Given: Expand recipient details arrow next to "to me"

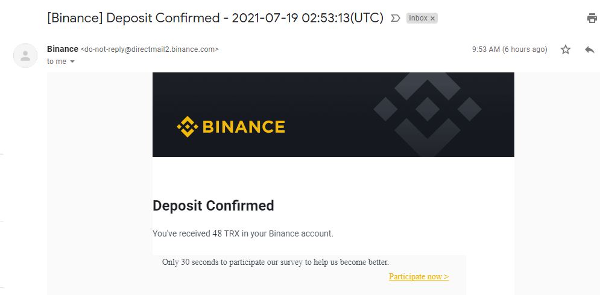Looking at the screenshot, I should 72,62.
